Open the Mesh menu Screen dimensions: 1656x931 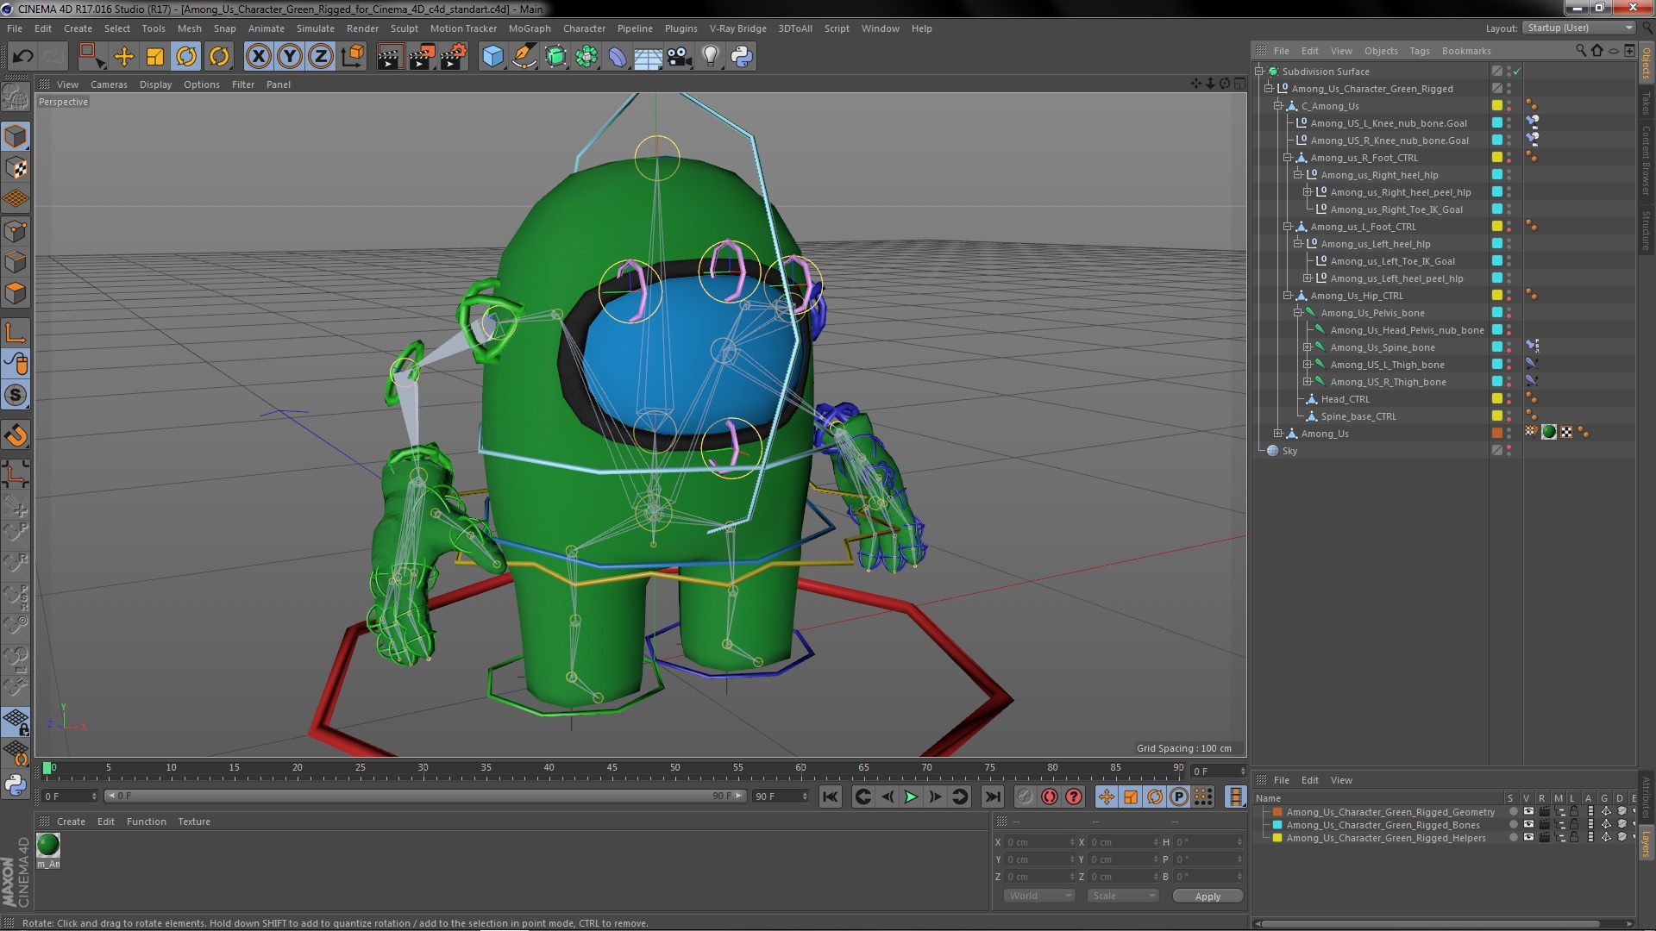click(x=189, y=28)
